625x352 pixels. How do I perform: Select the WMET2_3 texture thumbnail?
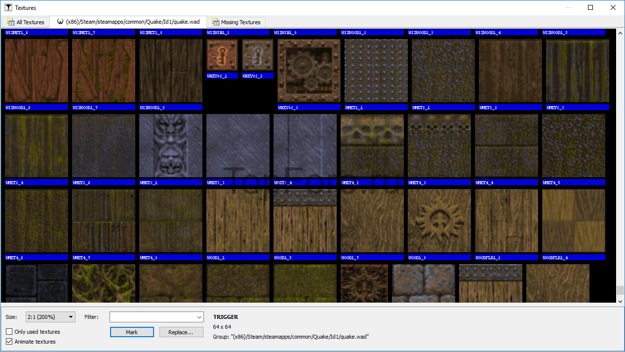point(578,71)
